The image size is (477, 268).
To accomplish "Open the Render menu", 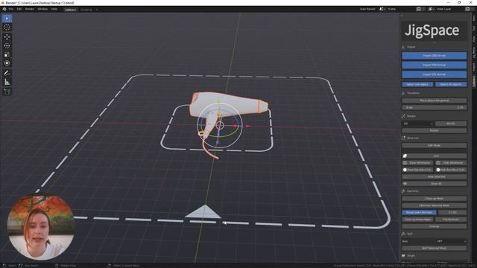I will click(30, 10).
